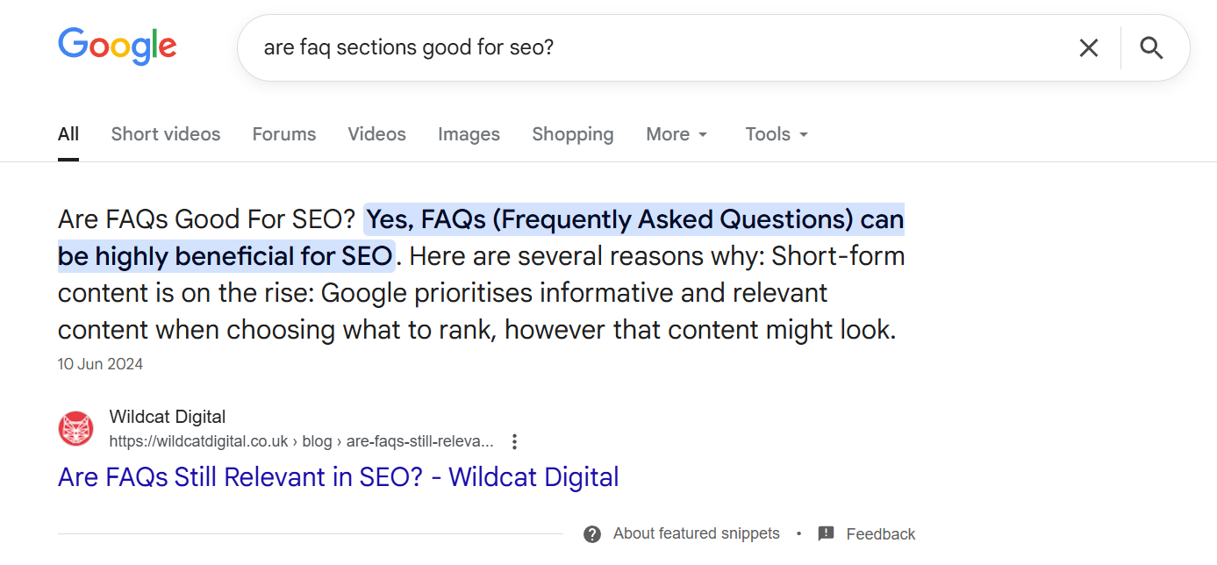The image size is (1217, 565).
Task: Switch to the Short videos tab
Action: click(x=166, y=134)
